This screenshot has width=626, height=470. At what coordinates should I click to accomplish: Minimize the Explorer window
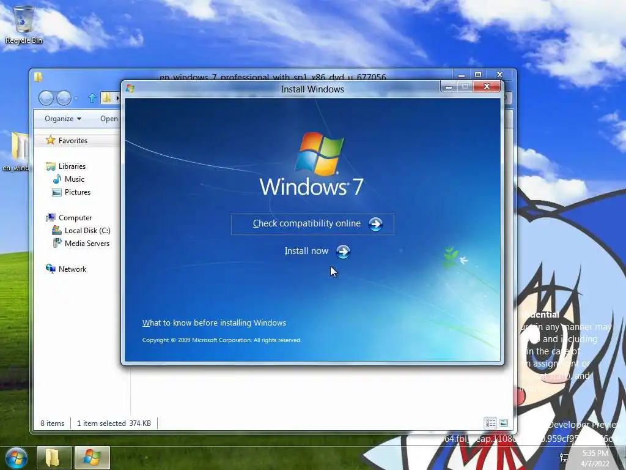462,75
